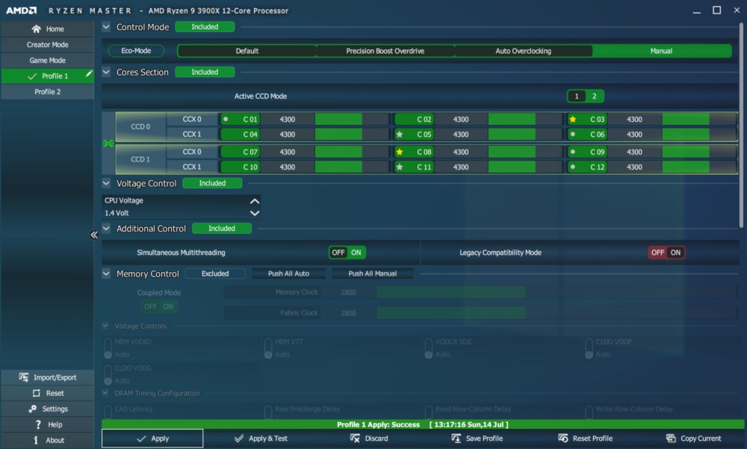Switch to Profile 2 in sidebar

coord(48,91)
